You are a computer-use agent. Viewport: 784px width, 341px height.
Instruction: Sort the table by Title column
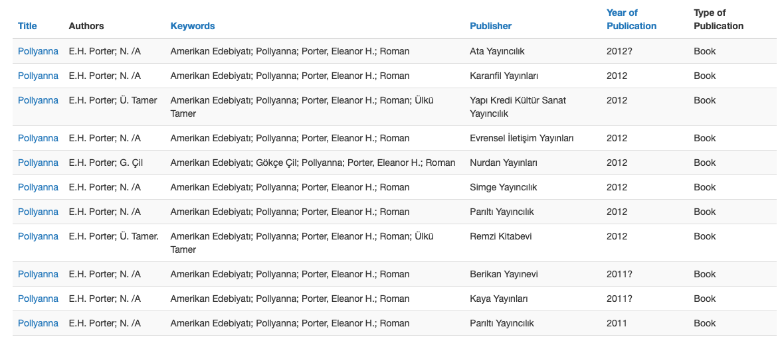[x=27, y=26]
